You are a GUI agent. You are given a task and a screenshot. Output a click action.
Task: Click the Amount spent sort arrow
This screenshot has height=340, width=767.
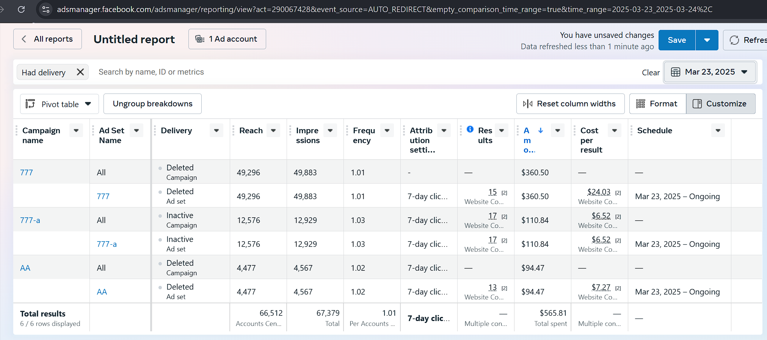[x=541, y=130]
